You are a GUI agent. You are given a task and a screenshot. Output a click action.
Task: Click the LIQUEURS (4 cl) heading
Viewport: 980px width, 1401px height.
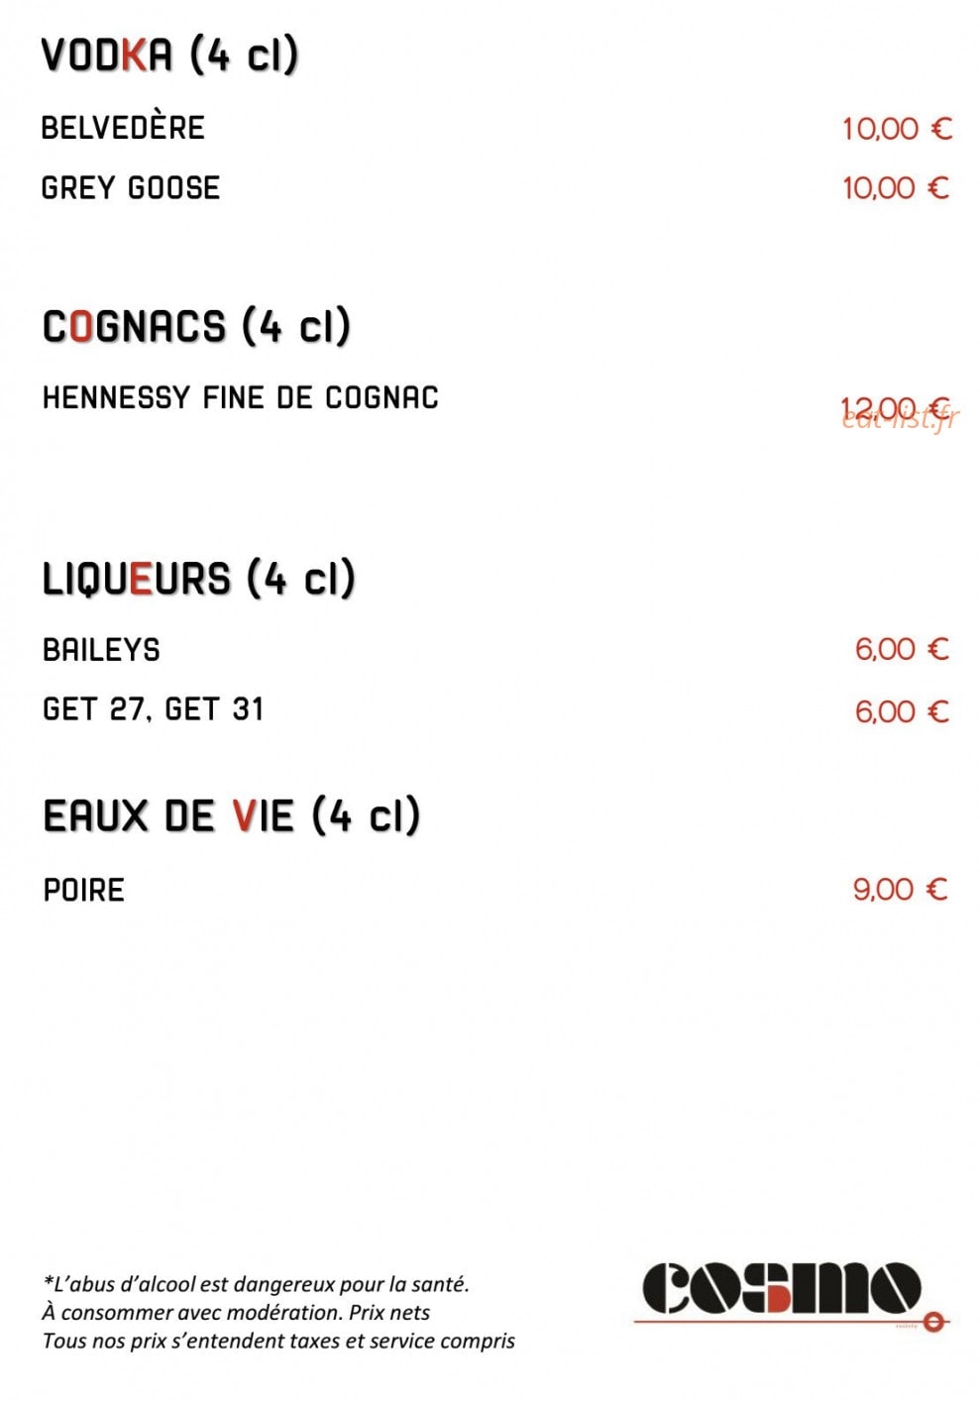pyautogui.click(x=198, y=579)
